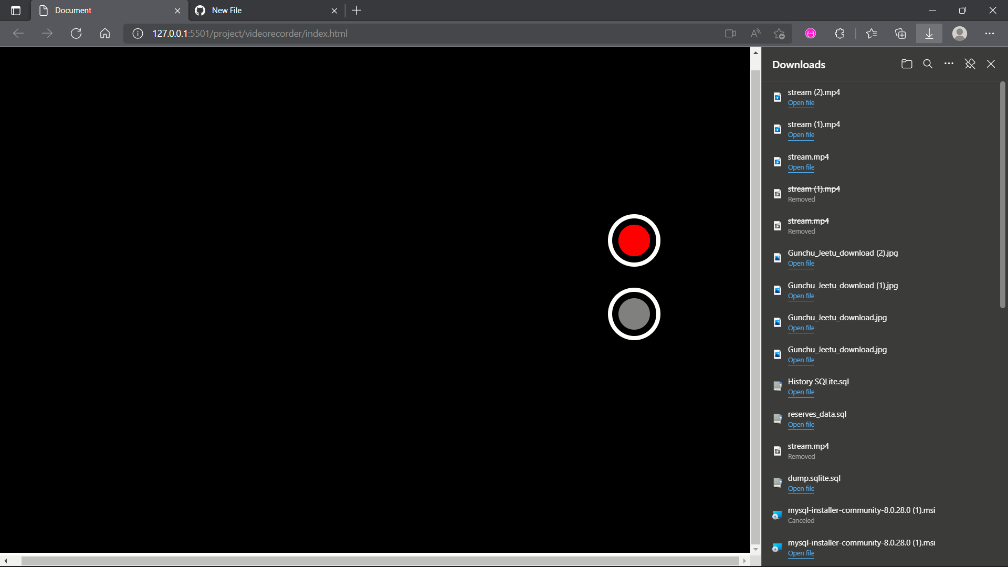Click the Downloads toolbar button

tap(929, 34)
